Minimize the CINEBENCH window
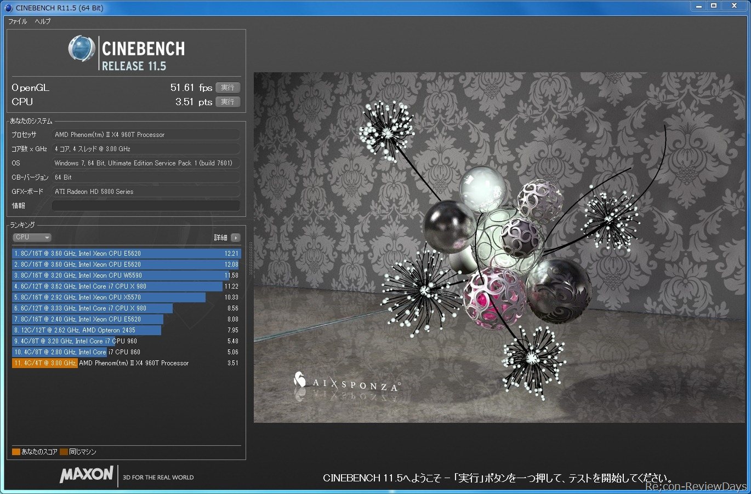The width and height of the screenshot is (751, 494). 699,6
